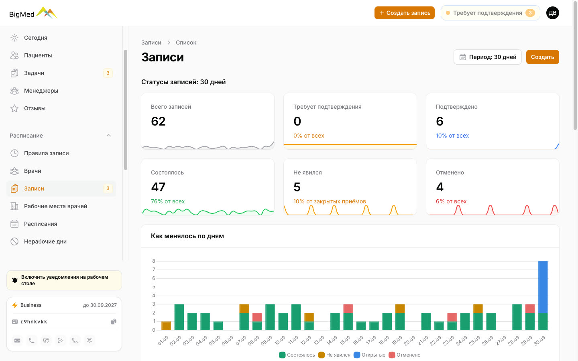The height and width of the screenshot is (361, 578).
Task: Open the Всего записей card
Action: tap(208, 121)
